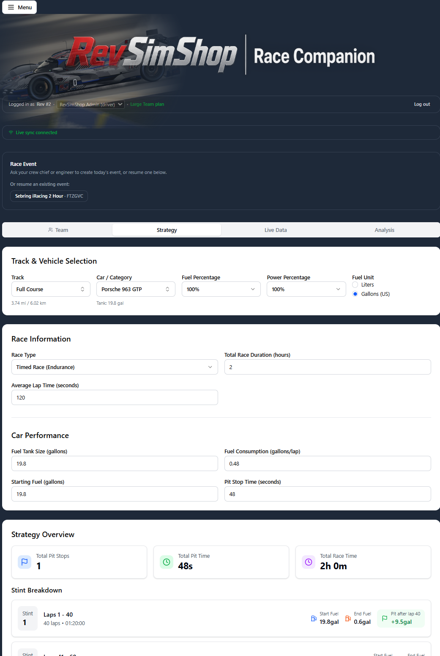Click the Average Lap Time field
The height and width of the screenshot is (656, 440).
tap(115, 397)
